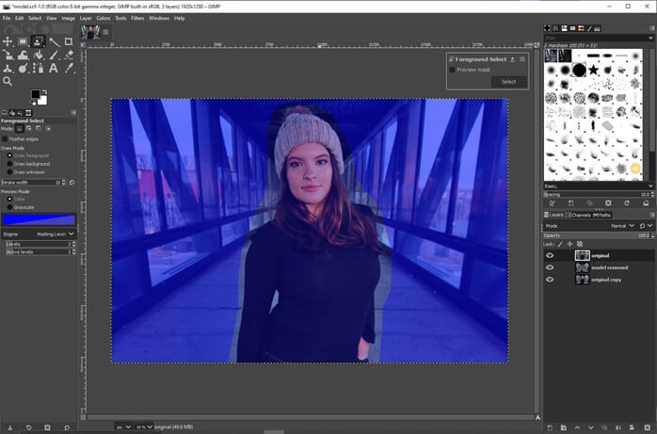Image resolution: width=657 pixels, height=434 pixels.
Task: Open the zoom percentage dropdown in status bar
Action: click(x=144, y=426)
